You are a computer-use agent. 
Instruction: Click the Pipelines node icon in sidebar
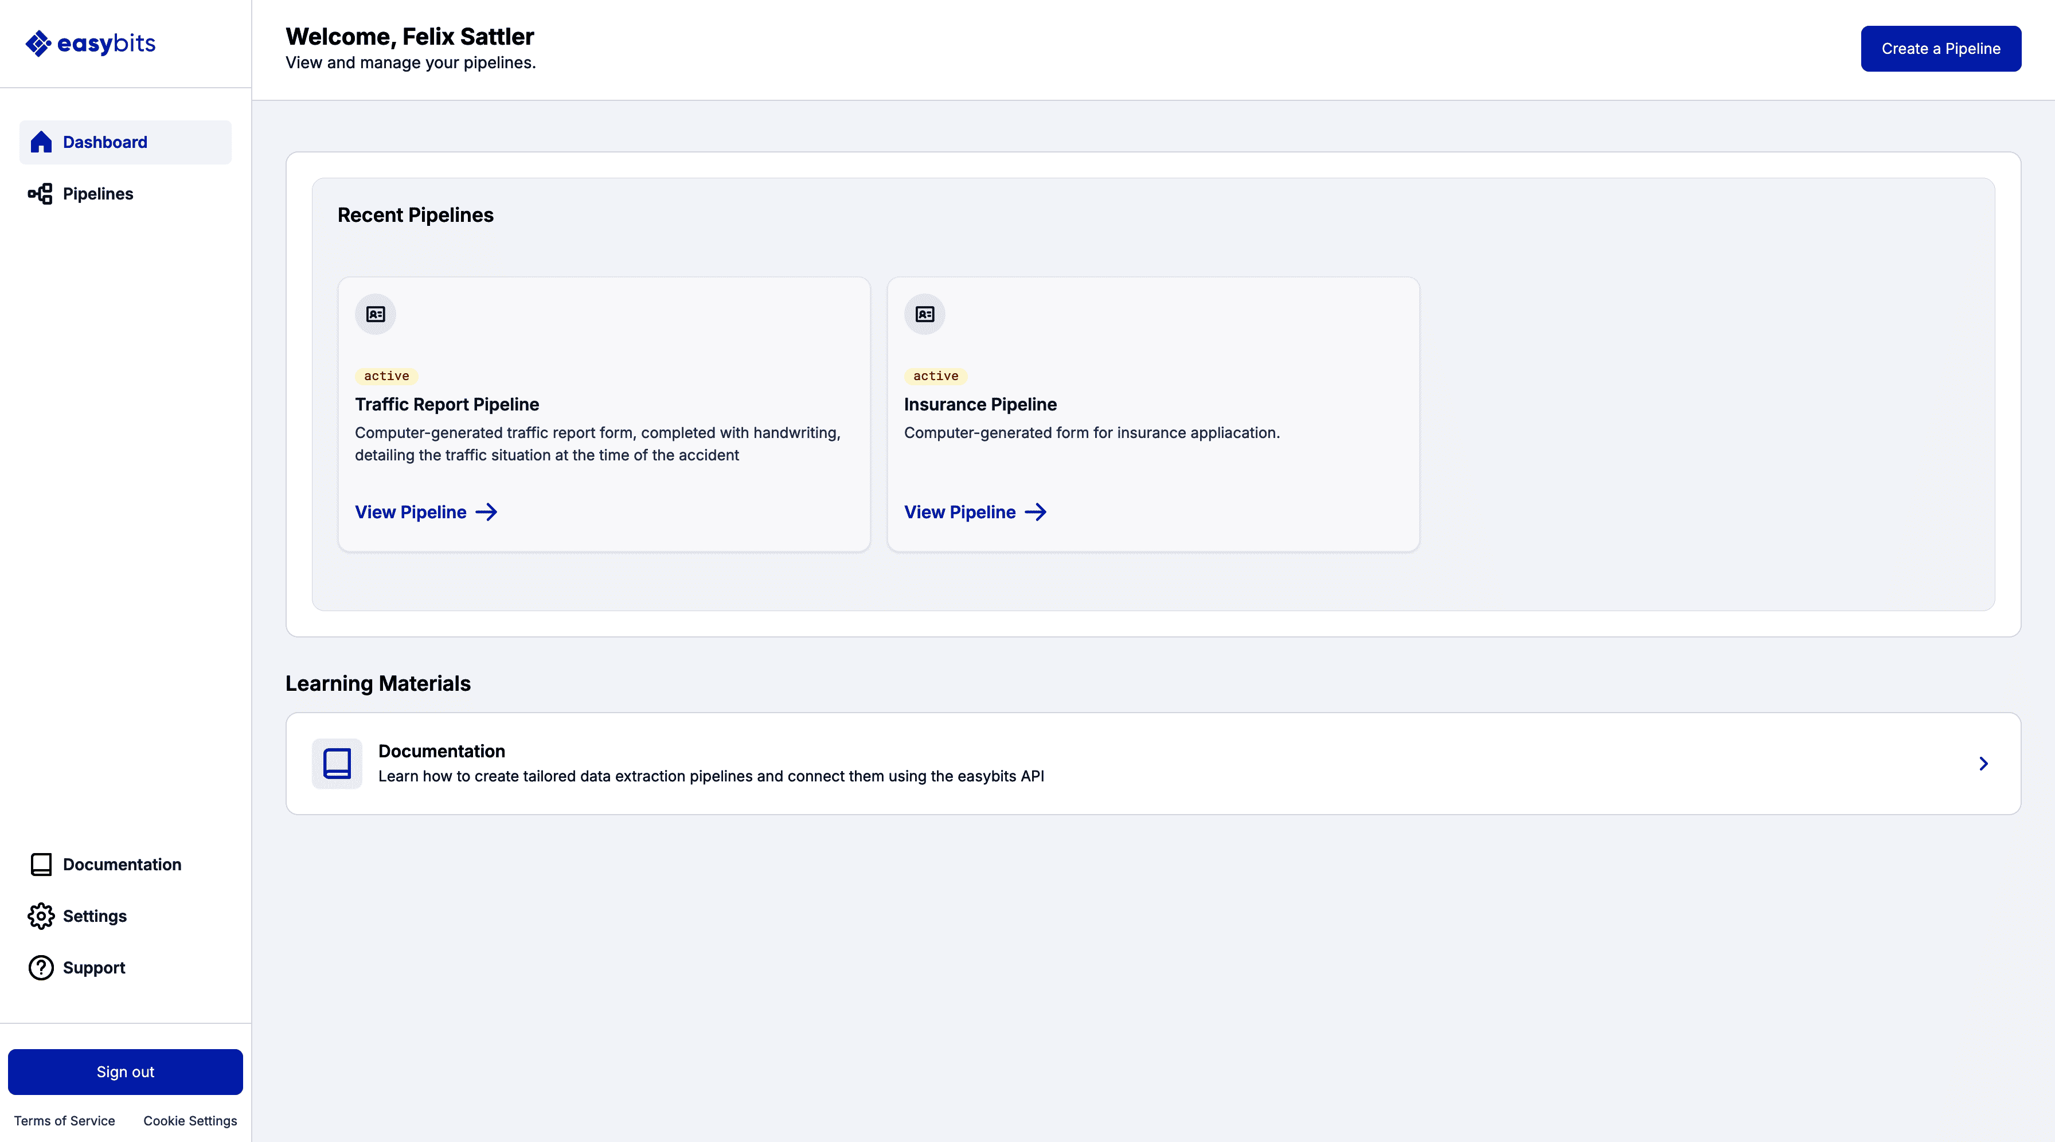(x=41, y=194)
